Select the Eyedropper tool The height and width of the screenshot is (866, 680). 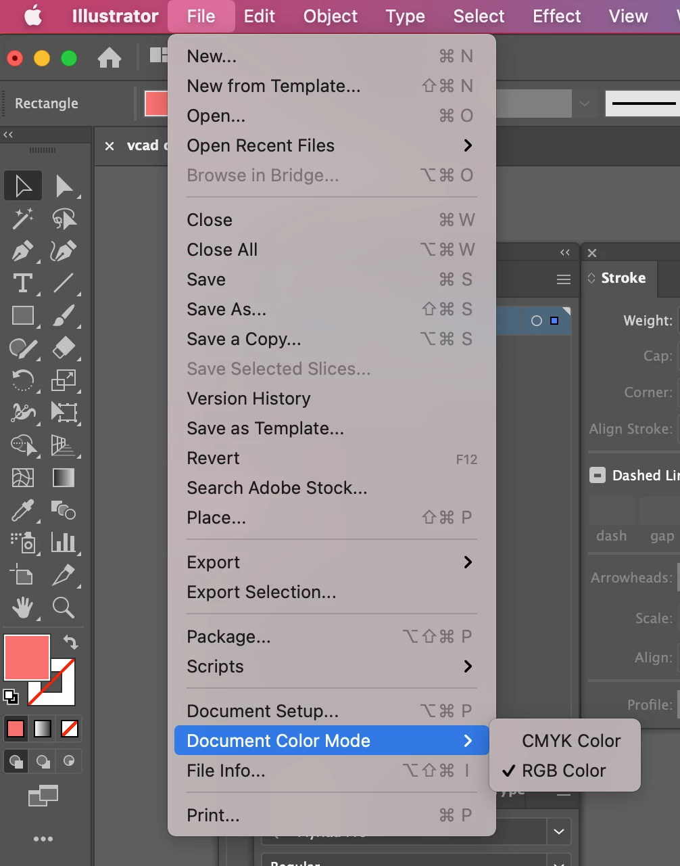pos(23,510)
